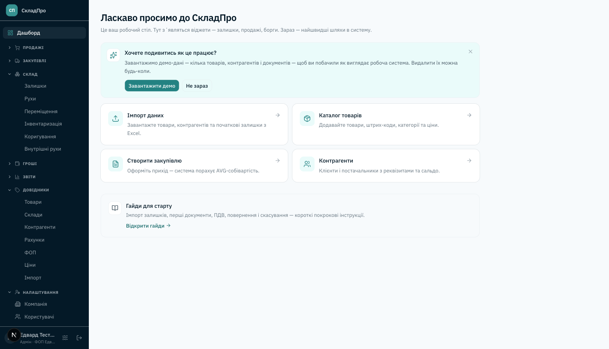Expand the Продажі section chevron
This screenshot has width=609, height=349.
[9, 48]
